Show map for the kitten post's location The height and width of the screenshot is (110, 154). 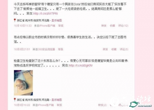(57, 100)
